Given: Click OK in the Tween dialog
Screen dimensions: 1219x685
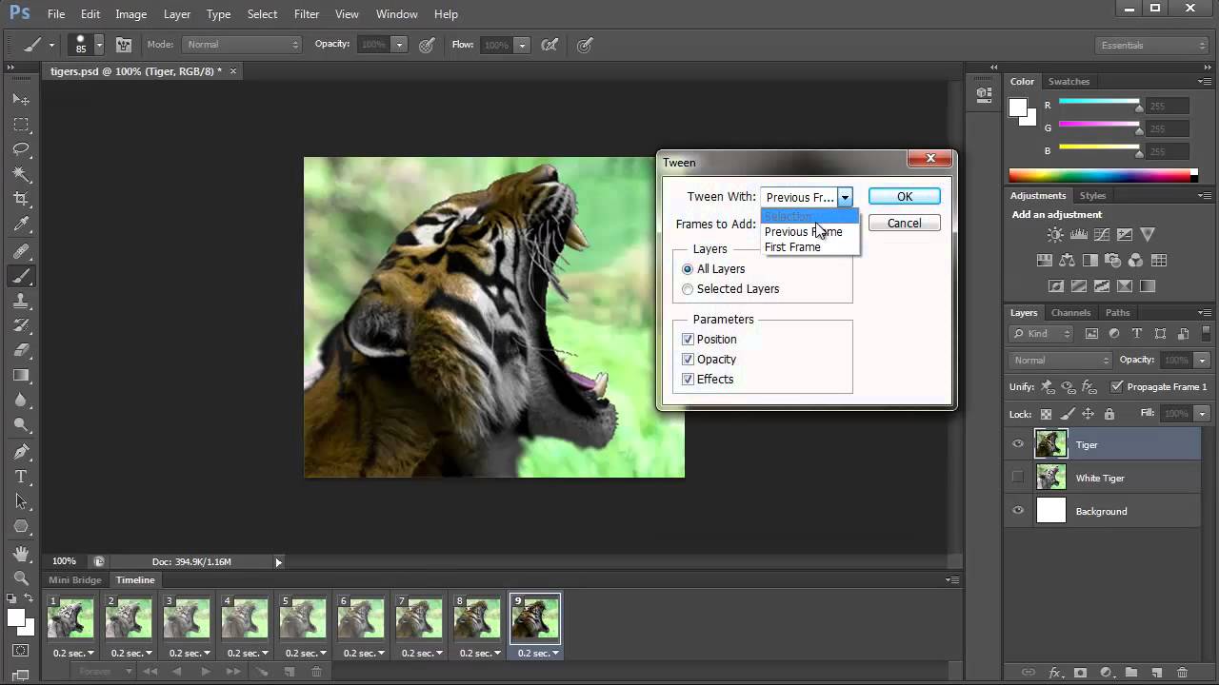Looking at the screenshot, I should (x=903, y=196).
